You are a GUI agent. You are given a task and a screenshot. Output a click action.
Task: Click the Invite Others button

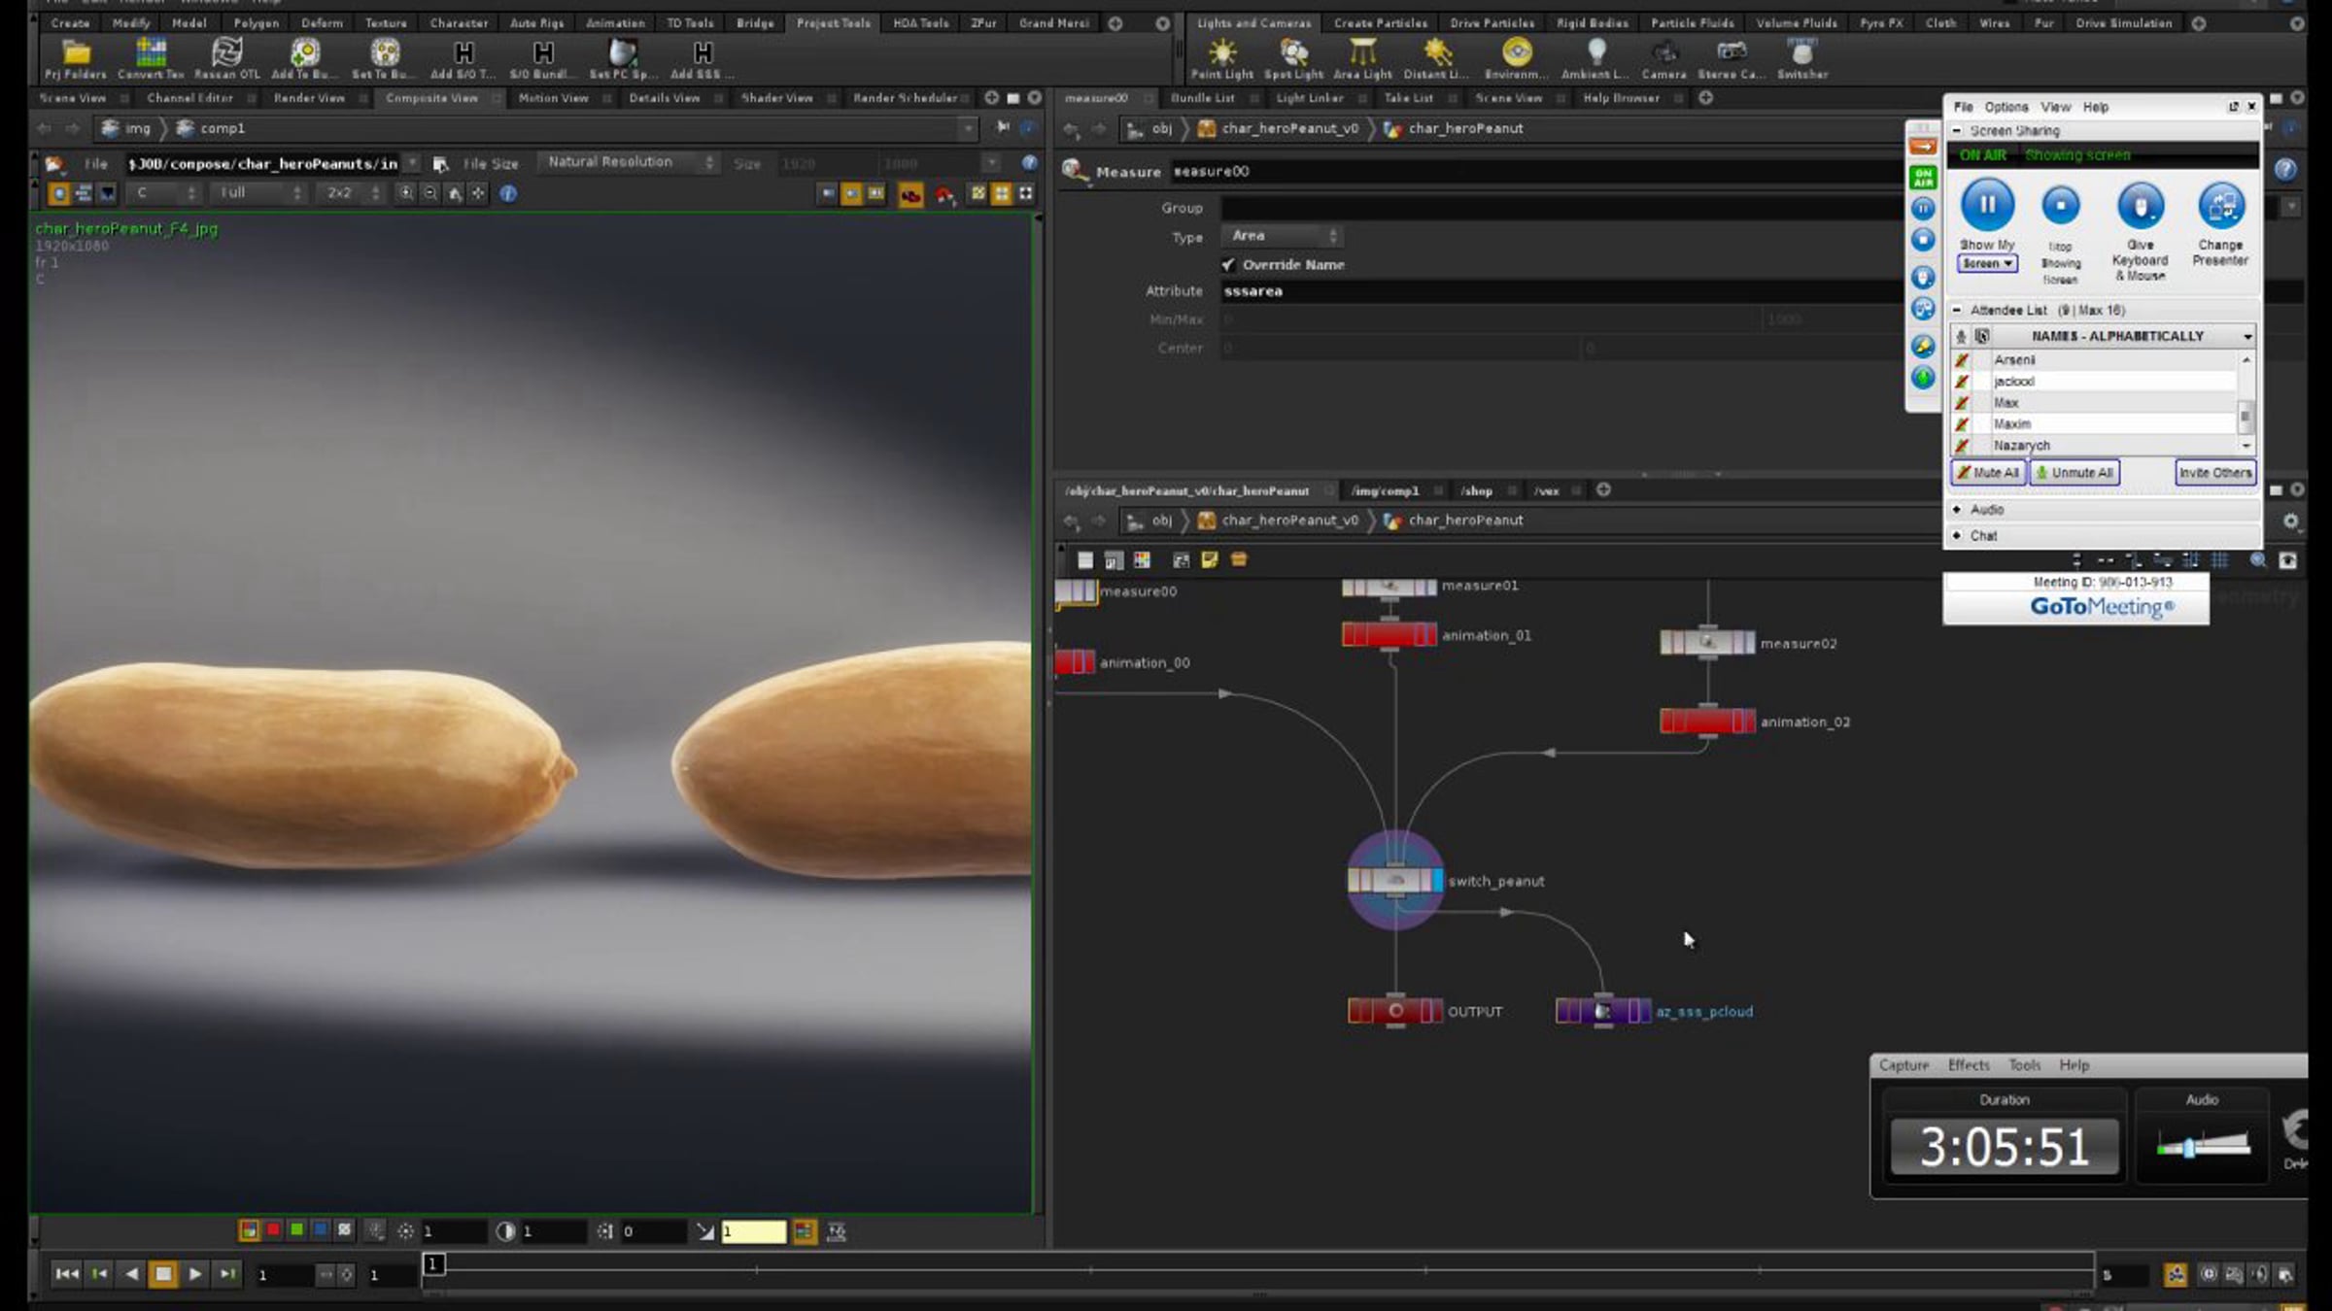(x=2214, y=473)
